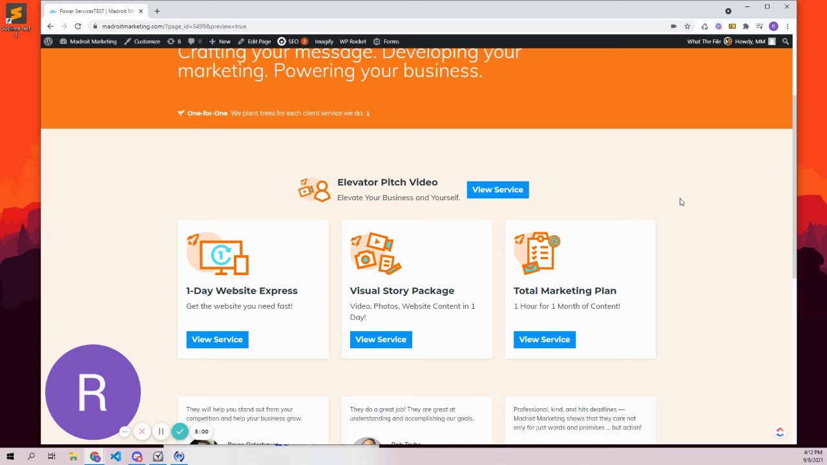Click the Visual Story Package illustration
Screen dimensions: 827x465
376,254
